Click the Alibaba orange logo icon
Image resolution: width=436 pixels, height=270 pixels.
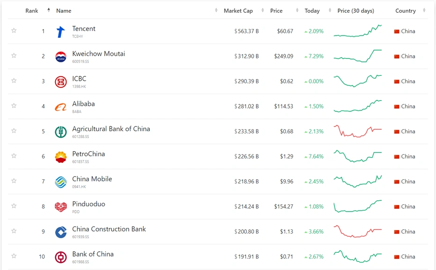(61, 107)
